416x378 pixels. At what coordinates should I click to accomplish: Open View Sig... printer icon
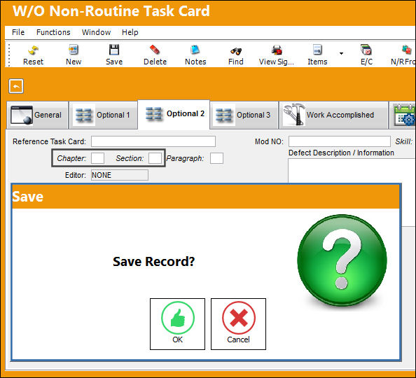coord(277,50)
